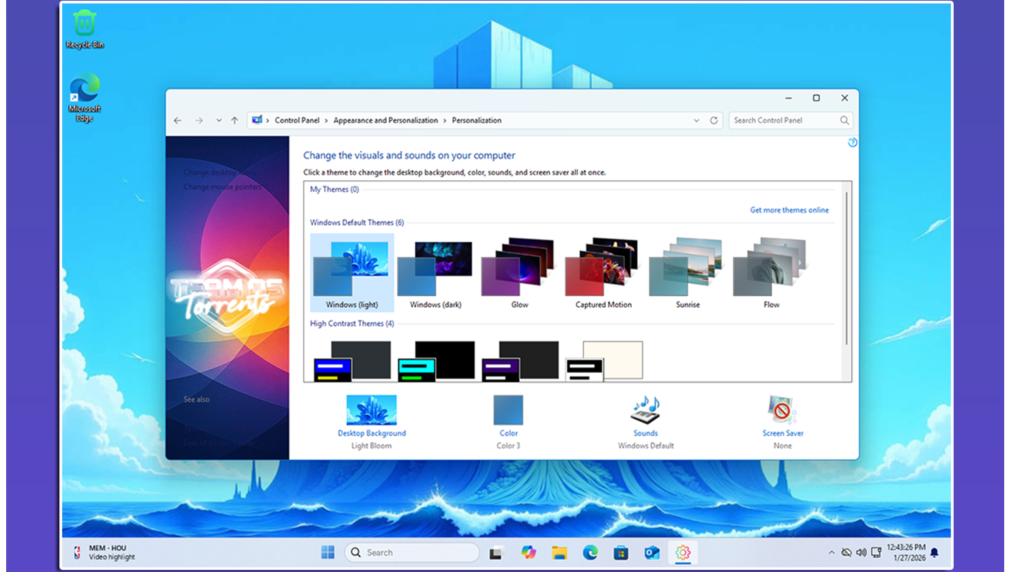Navigate to Appearance and Personalization breadcrumb
1011x572 pixels.
[x=385, y=120]
